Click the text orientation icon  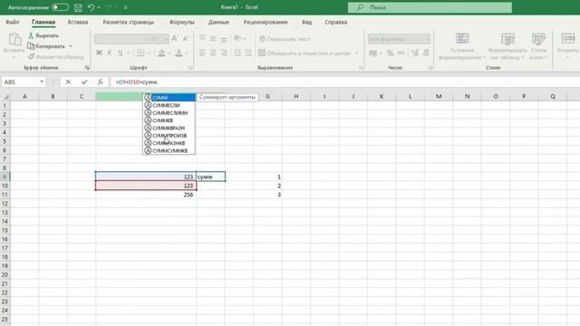[x=237, y=38]
